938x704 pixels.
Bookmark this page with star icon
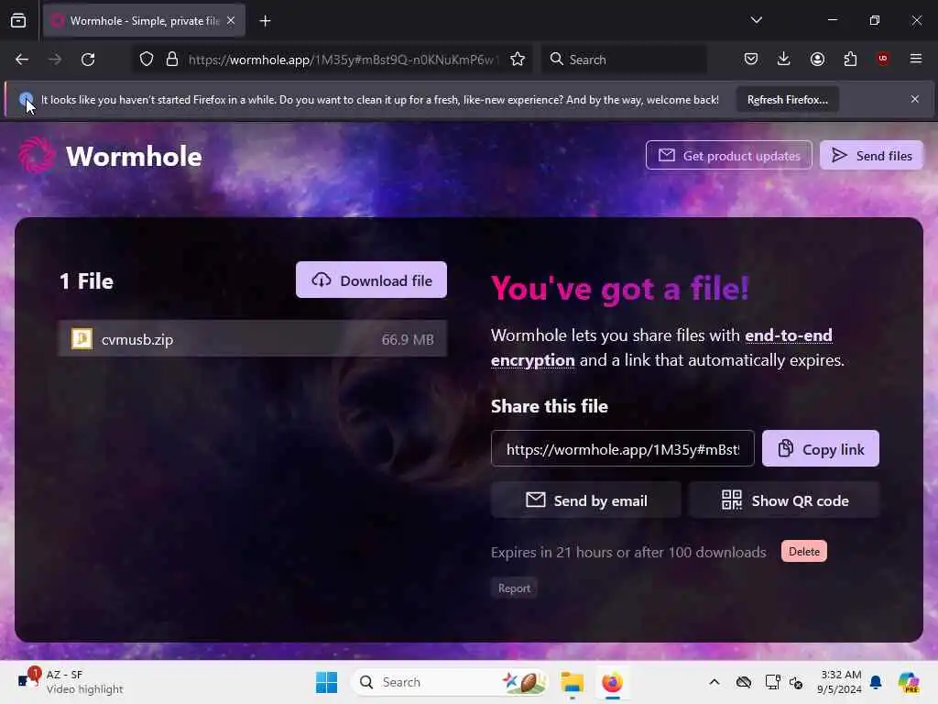pyautogui.click(x=518, y=60)
